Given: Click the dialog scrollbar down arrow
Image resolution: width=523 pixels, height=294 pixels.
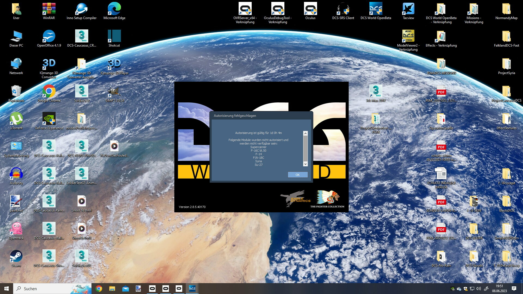Looking at the screenshot, I should pyautogui.click(x=305, y=164).
